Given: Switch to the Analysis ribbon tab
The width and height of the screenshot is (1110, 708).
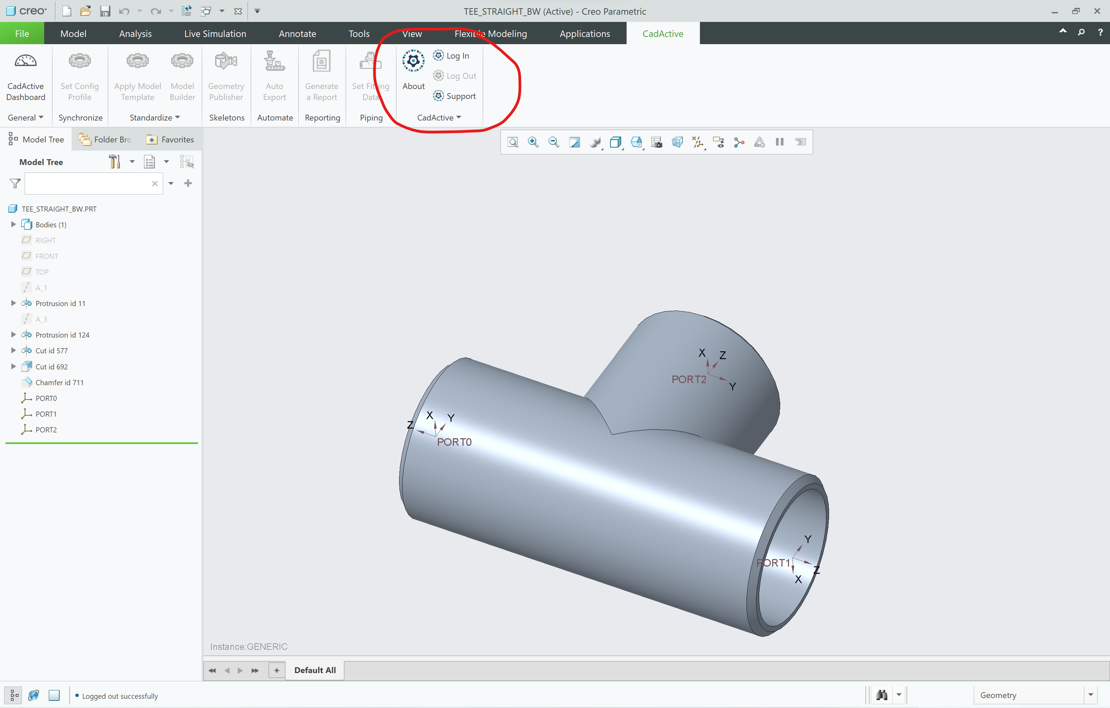Looking at the screenshot, I should [135, 34].
